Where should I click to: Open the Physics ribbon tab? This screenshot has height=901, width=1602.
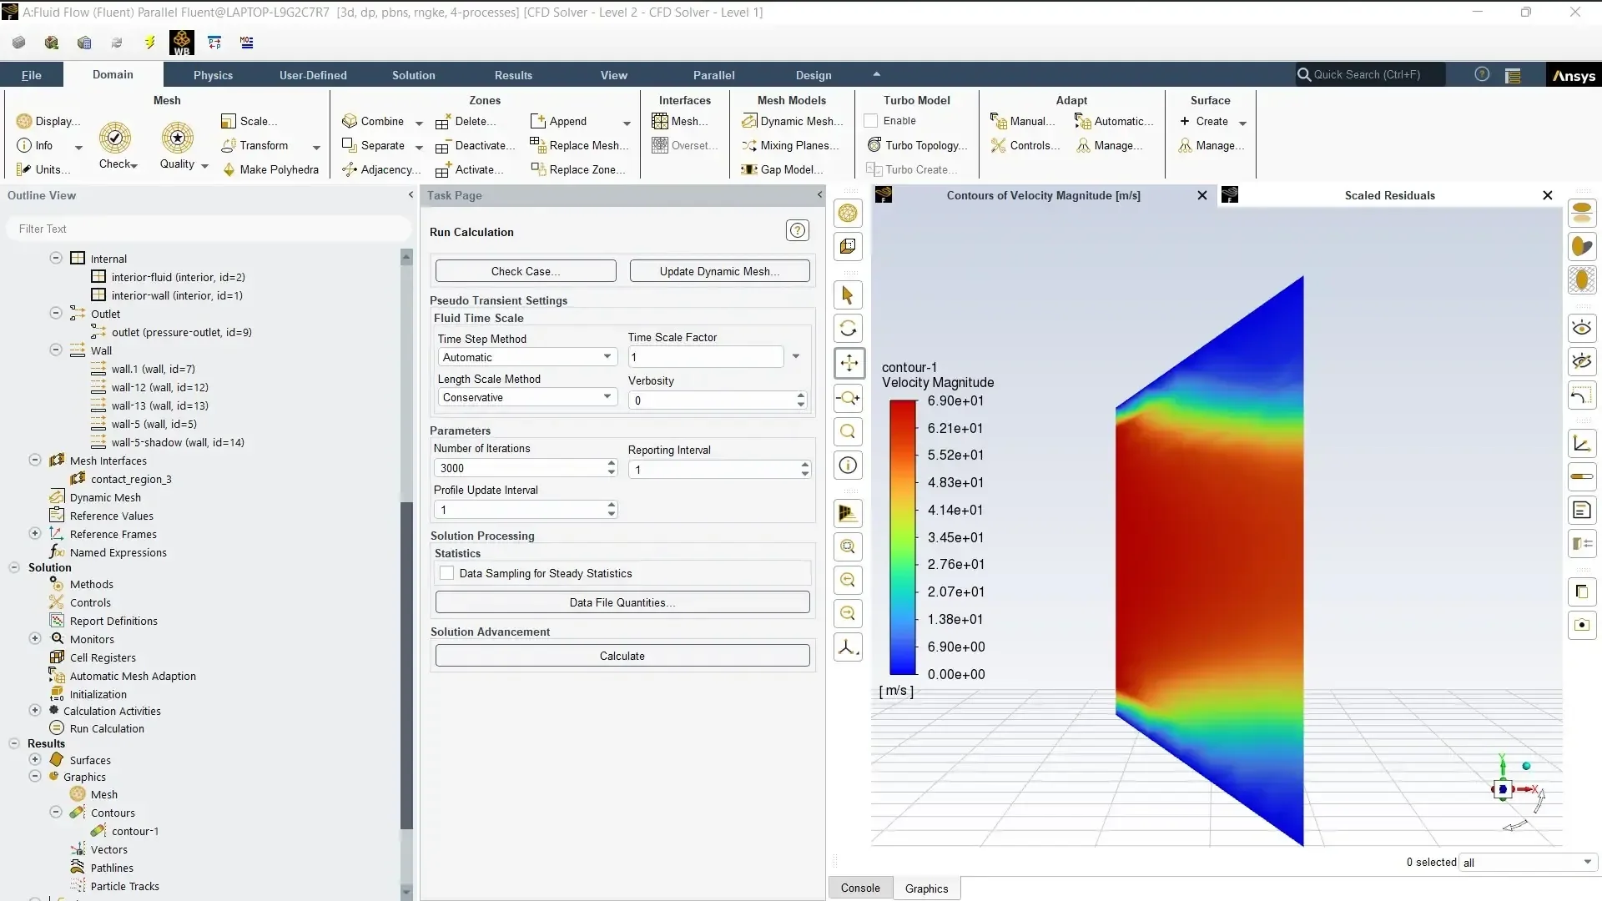[x=213, y=75]
